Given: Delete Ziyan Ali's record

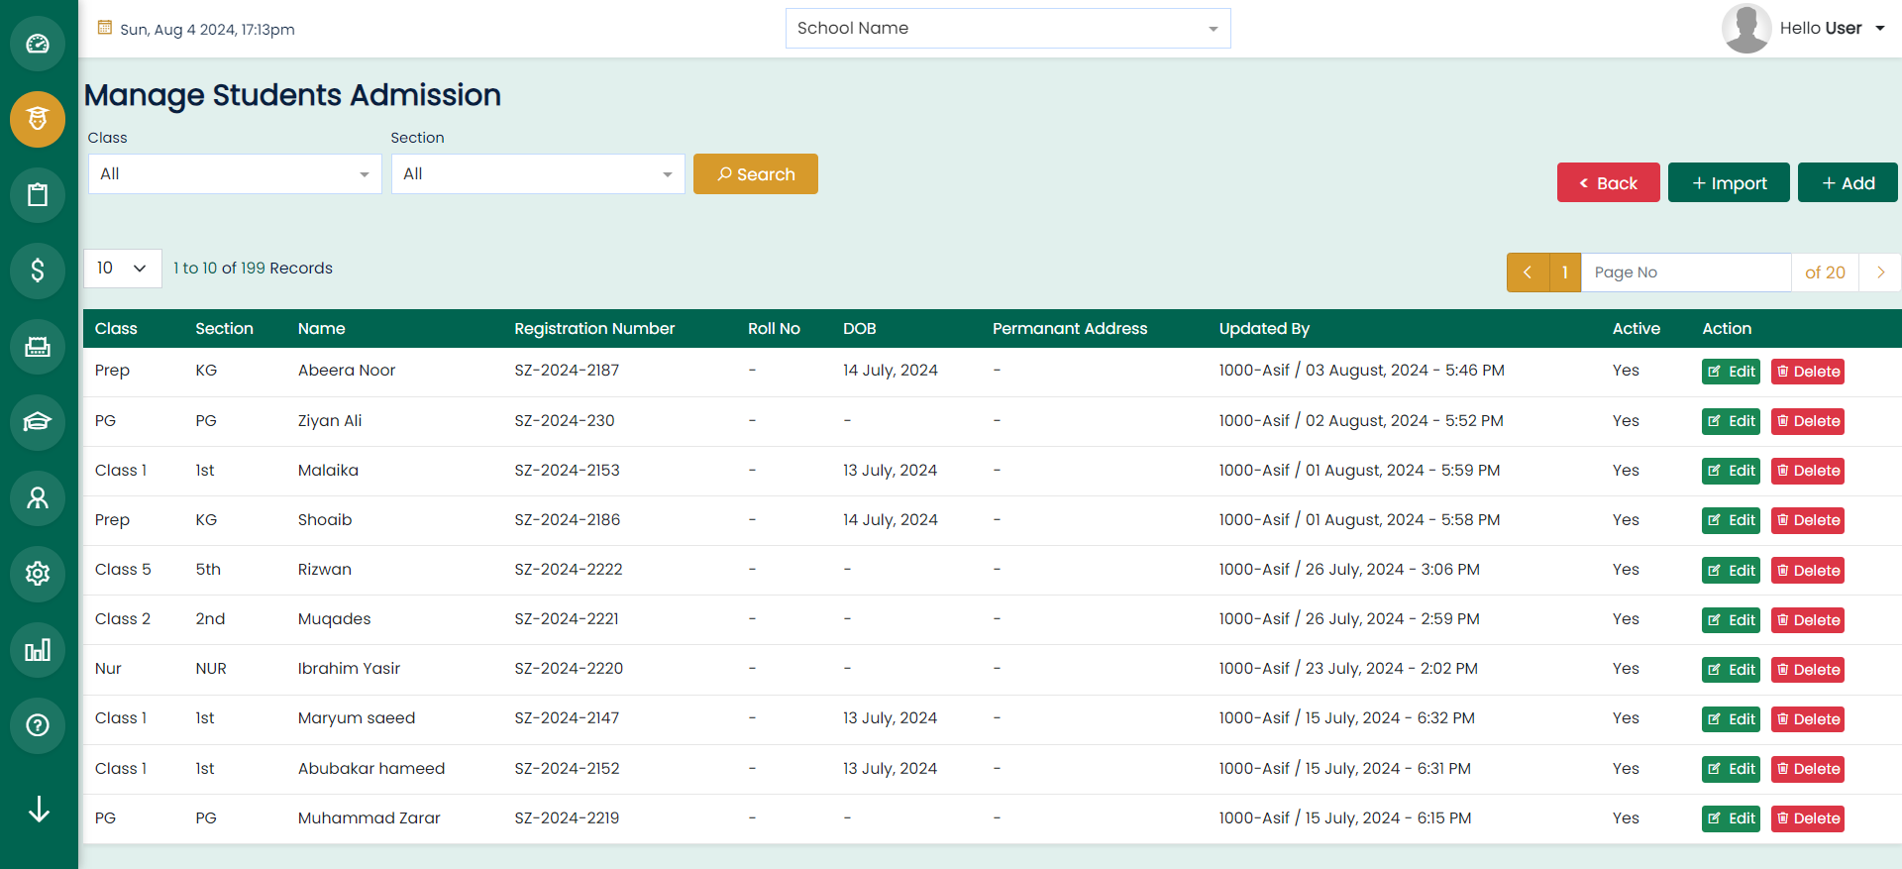Looking at the screenshot, I should pos(1808,421).
